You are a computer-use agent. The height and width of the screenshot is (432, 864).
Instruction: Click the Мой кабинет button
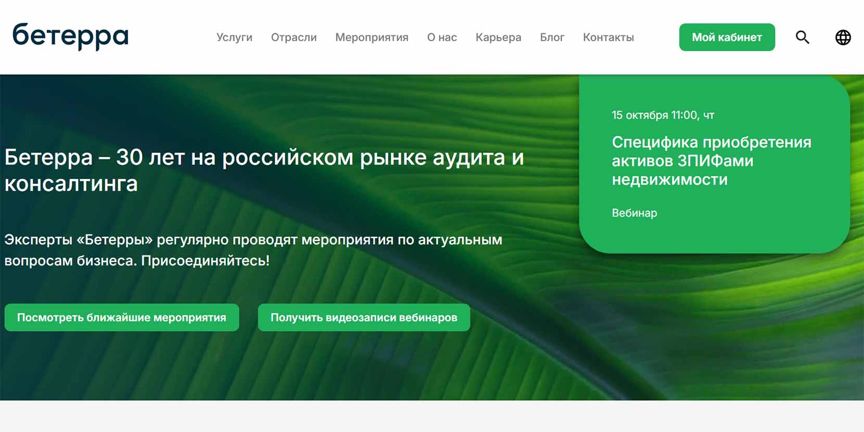click(x=727, y=37)
